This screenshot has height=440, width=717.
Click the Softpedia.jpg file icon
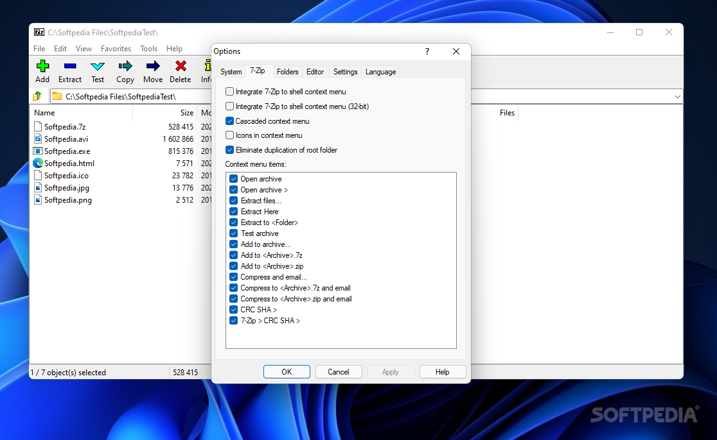tap(38, 187)
